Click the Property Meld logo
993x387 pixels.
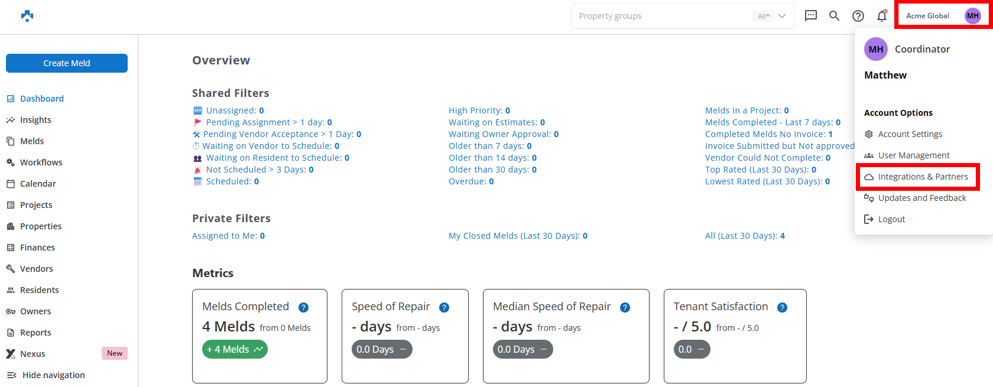27,16
